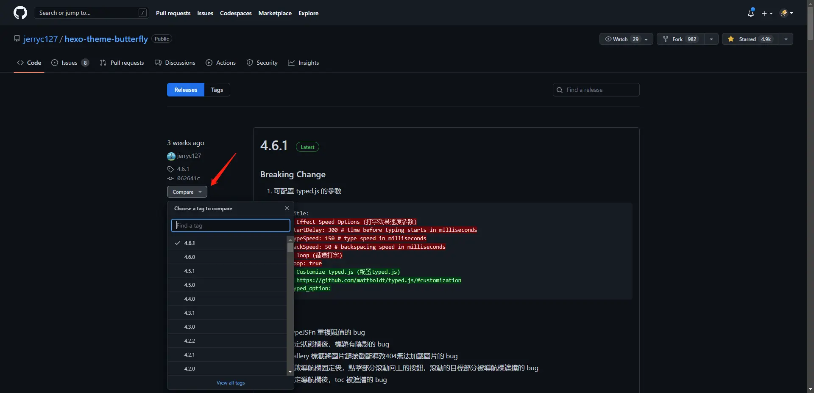Viewport: 814px width, 393px height.
Task: Click View all tags link
Action: [231, 383]
